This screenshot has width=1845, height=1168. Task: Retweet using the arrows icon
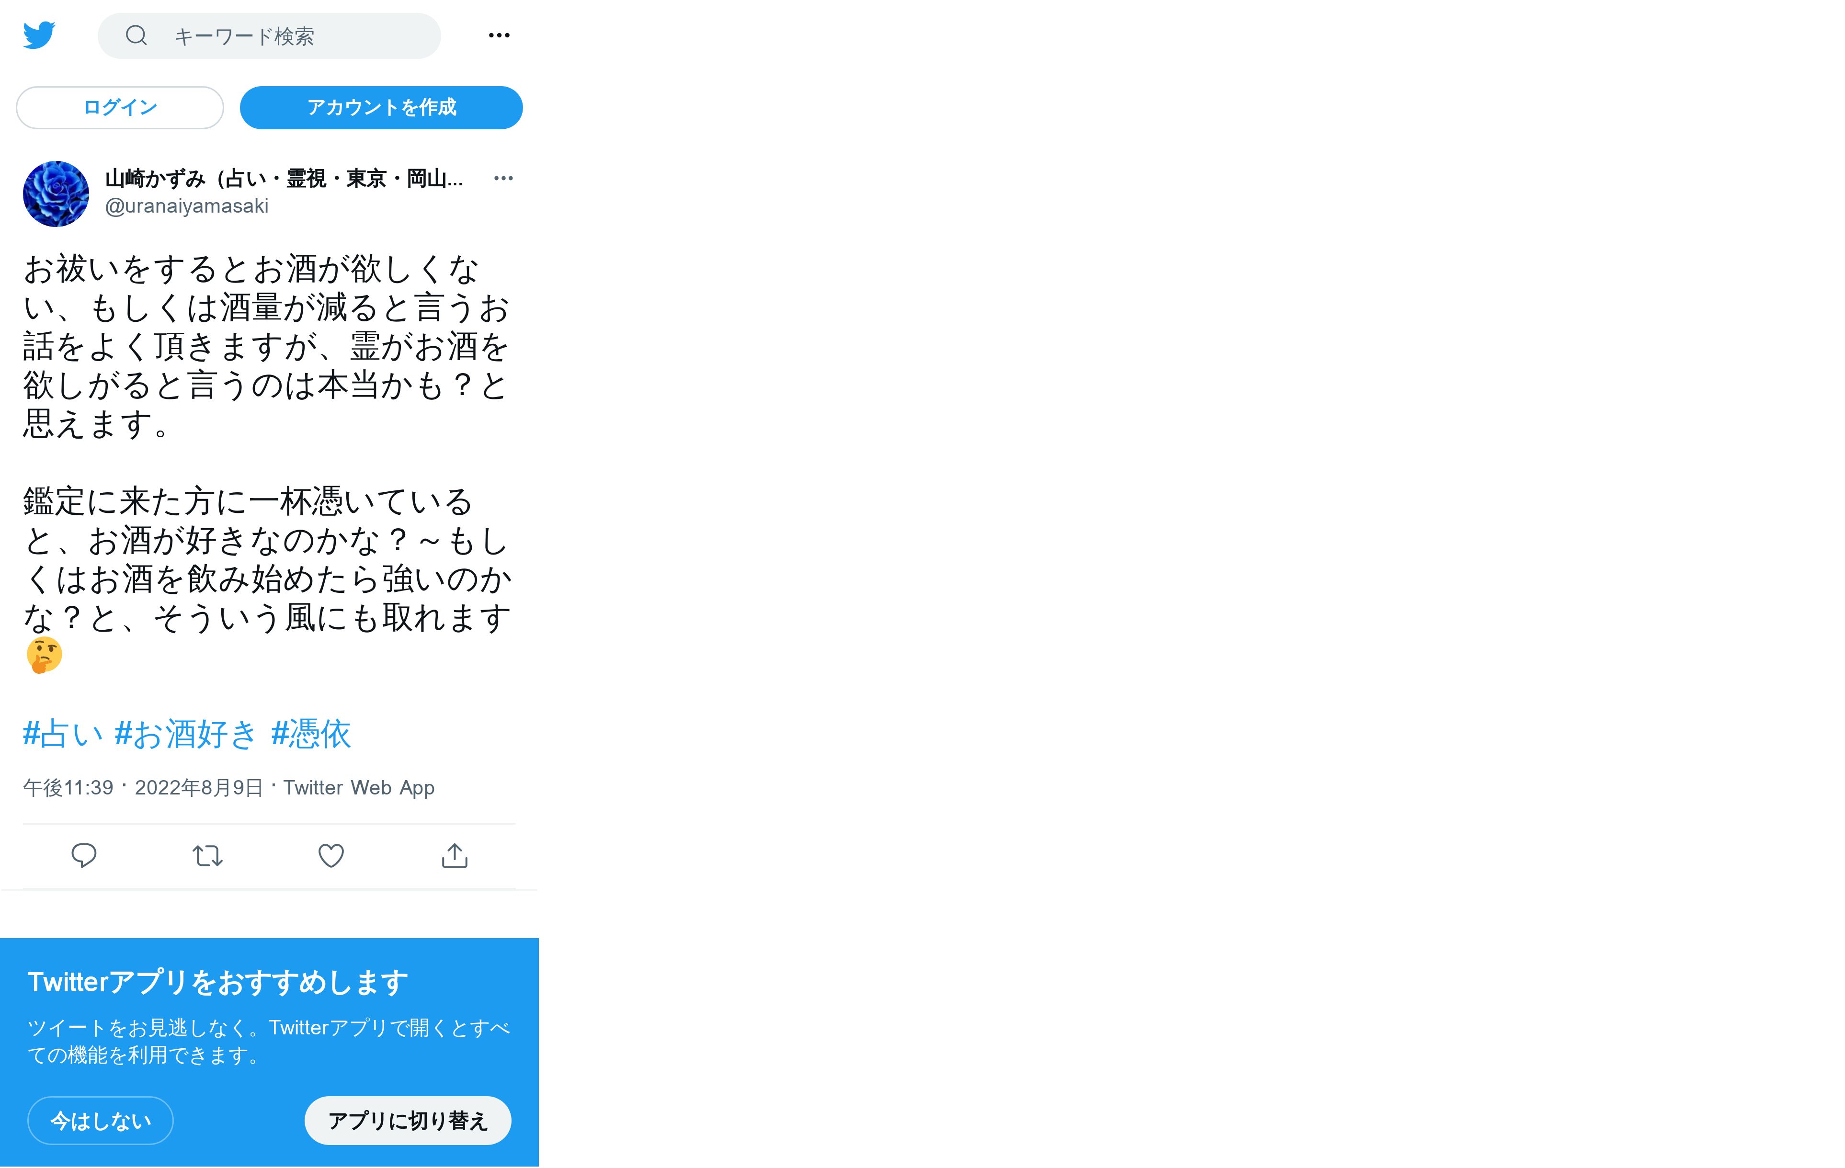[x=208, y=855]
